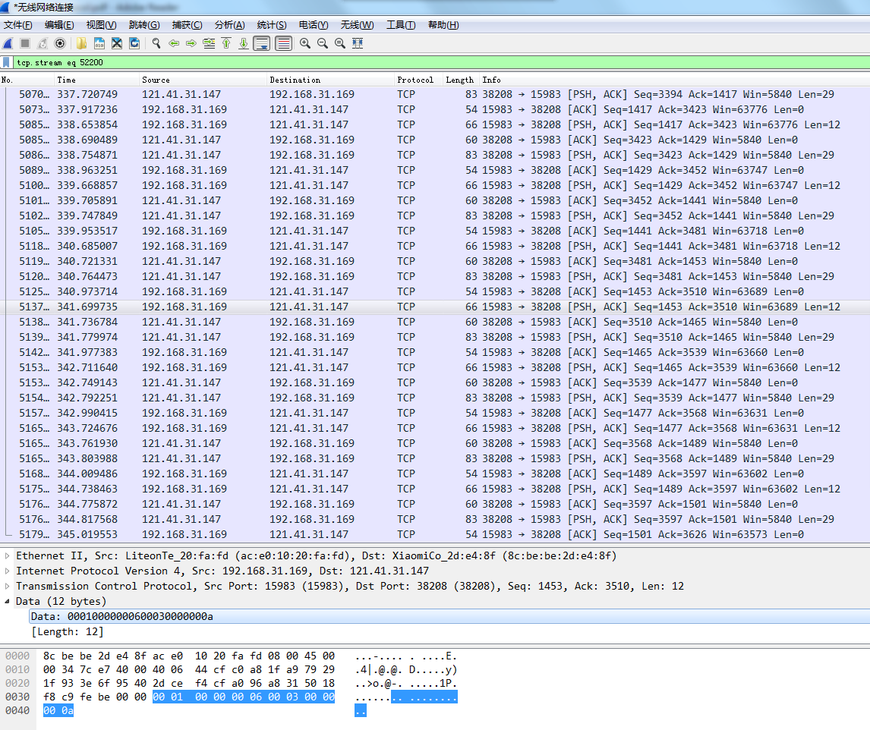Screen dimensions: 870x730
Task: Open the 文件(F) menu
Action: click(x=17, y=25)
